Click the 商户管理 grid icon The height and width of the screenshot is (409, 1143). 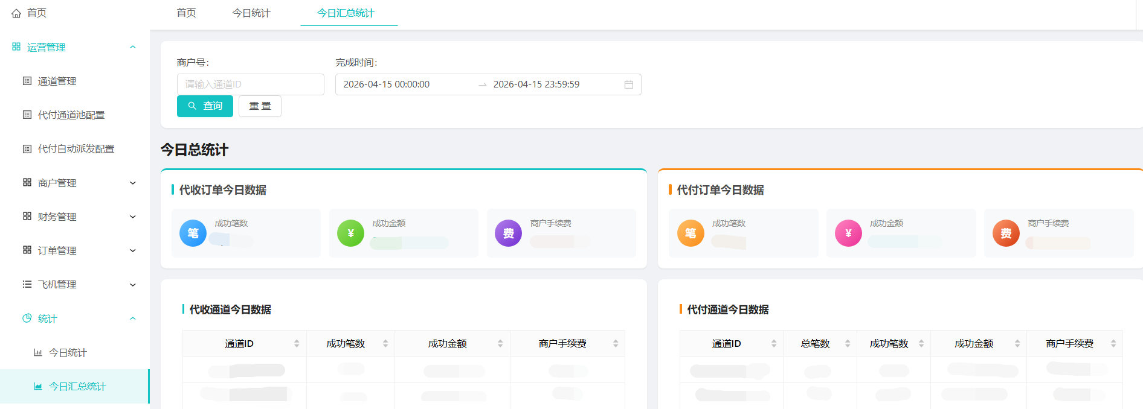pos(27,182)
